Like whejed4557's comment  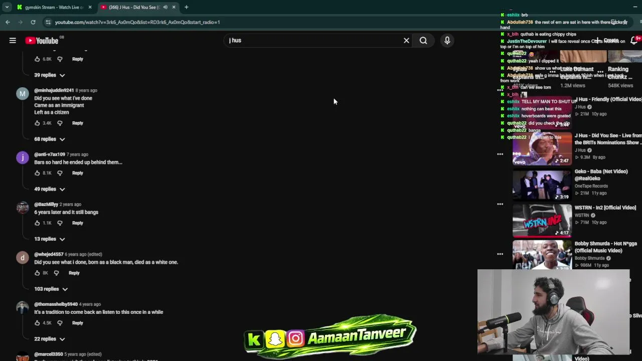(37, 273)
